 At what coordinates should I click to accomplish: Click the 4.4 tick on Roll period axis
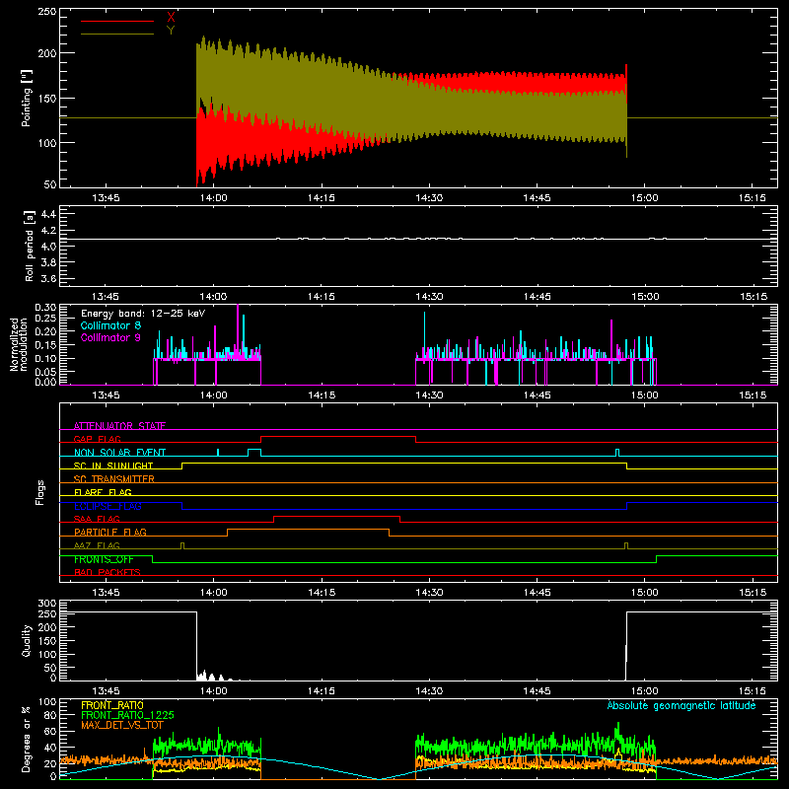[x=48, y=214]
